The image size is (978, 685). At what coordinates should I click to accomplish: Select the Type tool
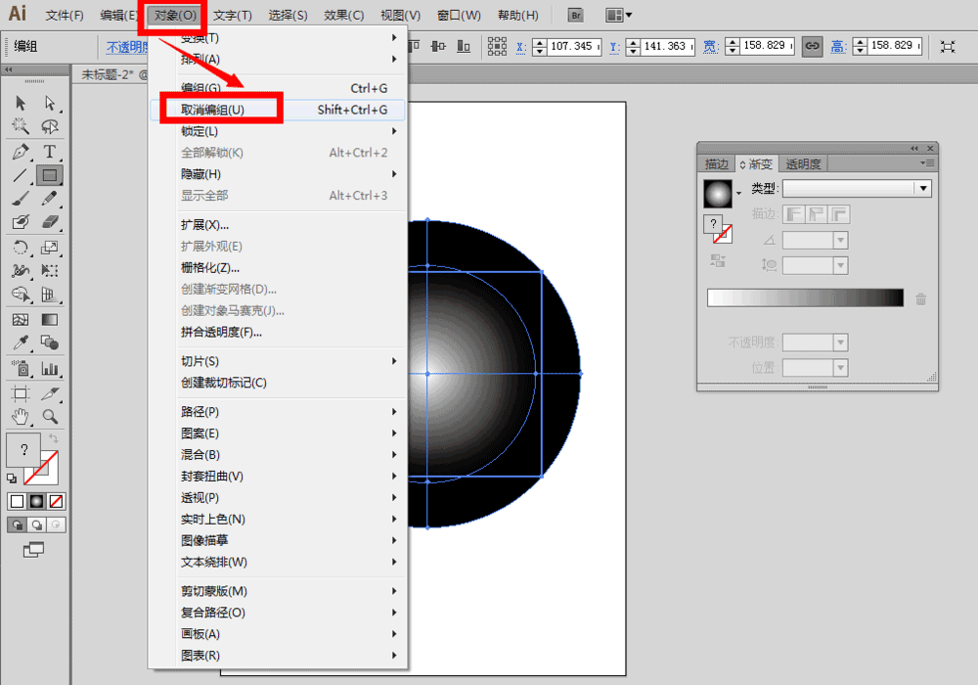[49, 152]
